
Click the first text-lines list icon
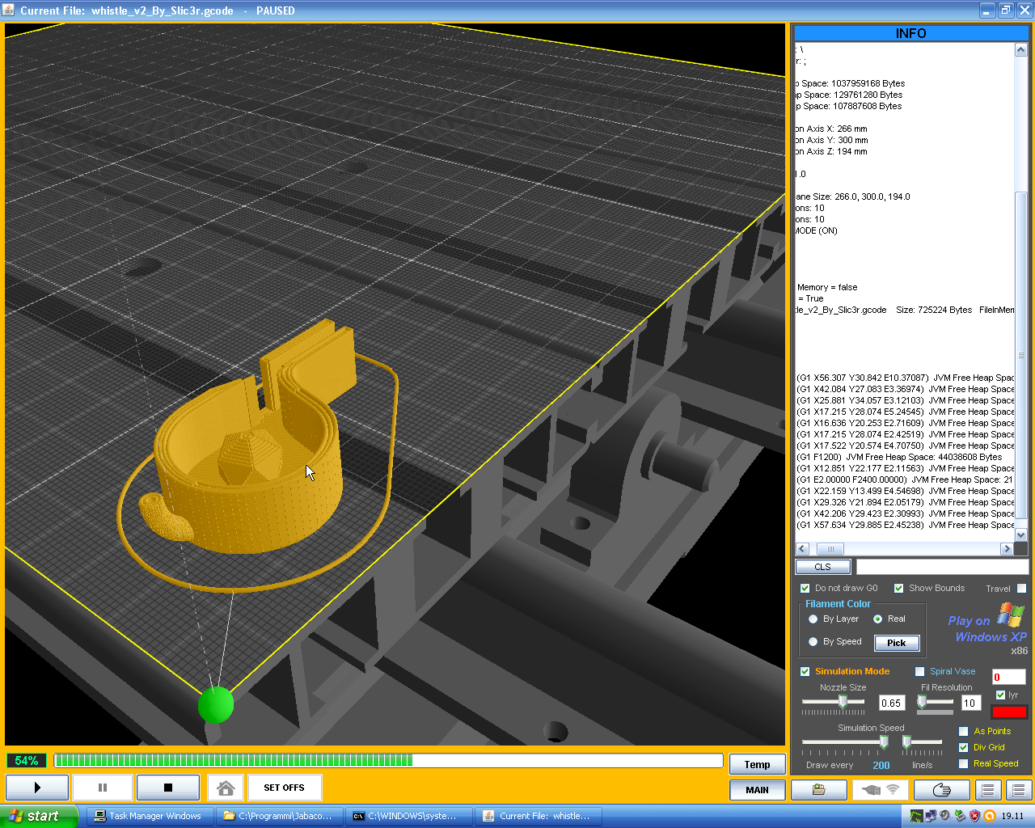click(x=986, y=790)
